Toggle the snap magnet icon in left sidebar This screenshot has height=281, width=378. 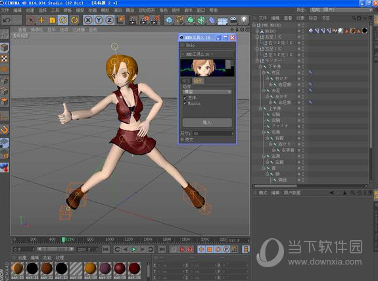tap(5, 130)
